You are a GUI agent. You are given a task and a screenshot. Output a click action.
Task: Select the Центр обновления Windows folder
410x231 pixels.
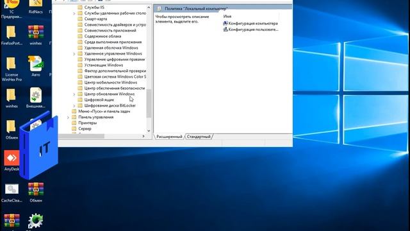pyautogui.click(x=106, y=94)
